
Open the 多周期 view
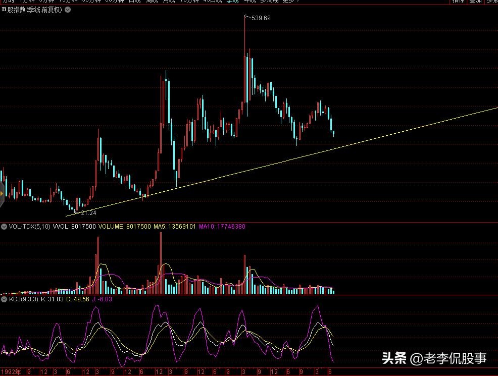[270, 2]
